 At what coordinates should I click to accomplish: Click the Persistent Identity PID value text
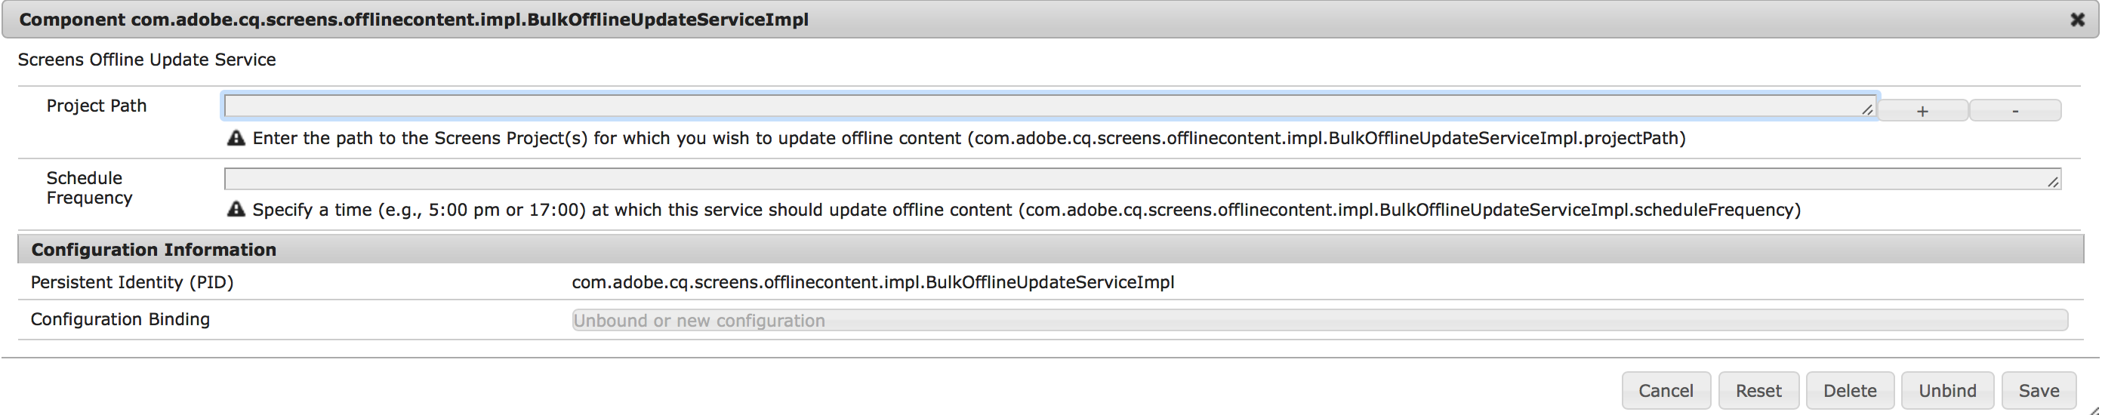(x=872, y=282)
